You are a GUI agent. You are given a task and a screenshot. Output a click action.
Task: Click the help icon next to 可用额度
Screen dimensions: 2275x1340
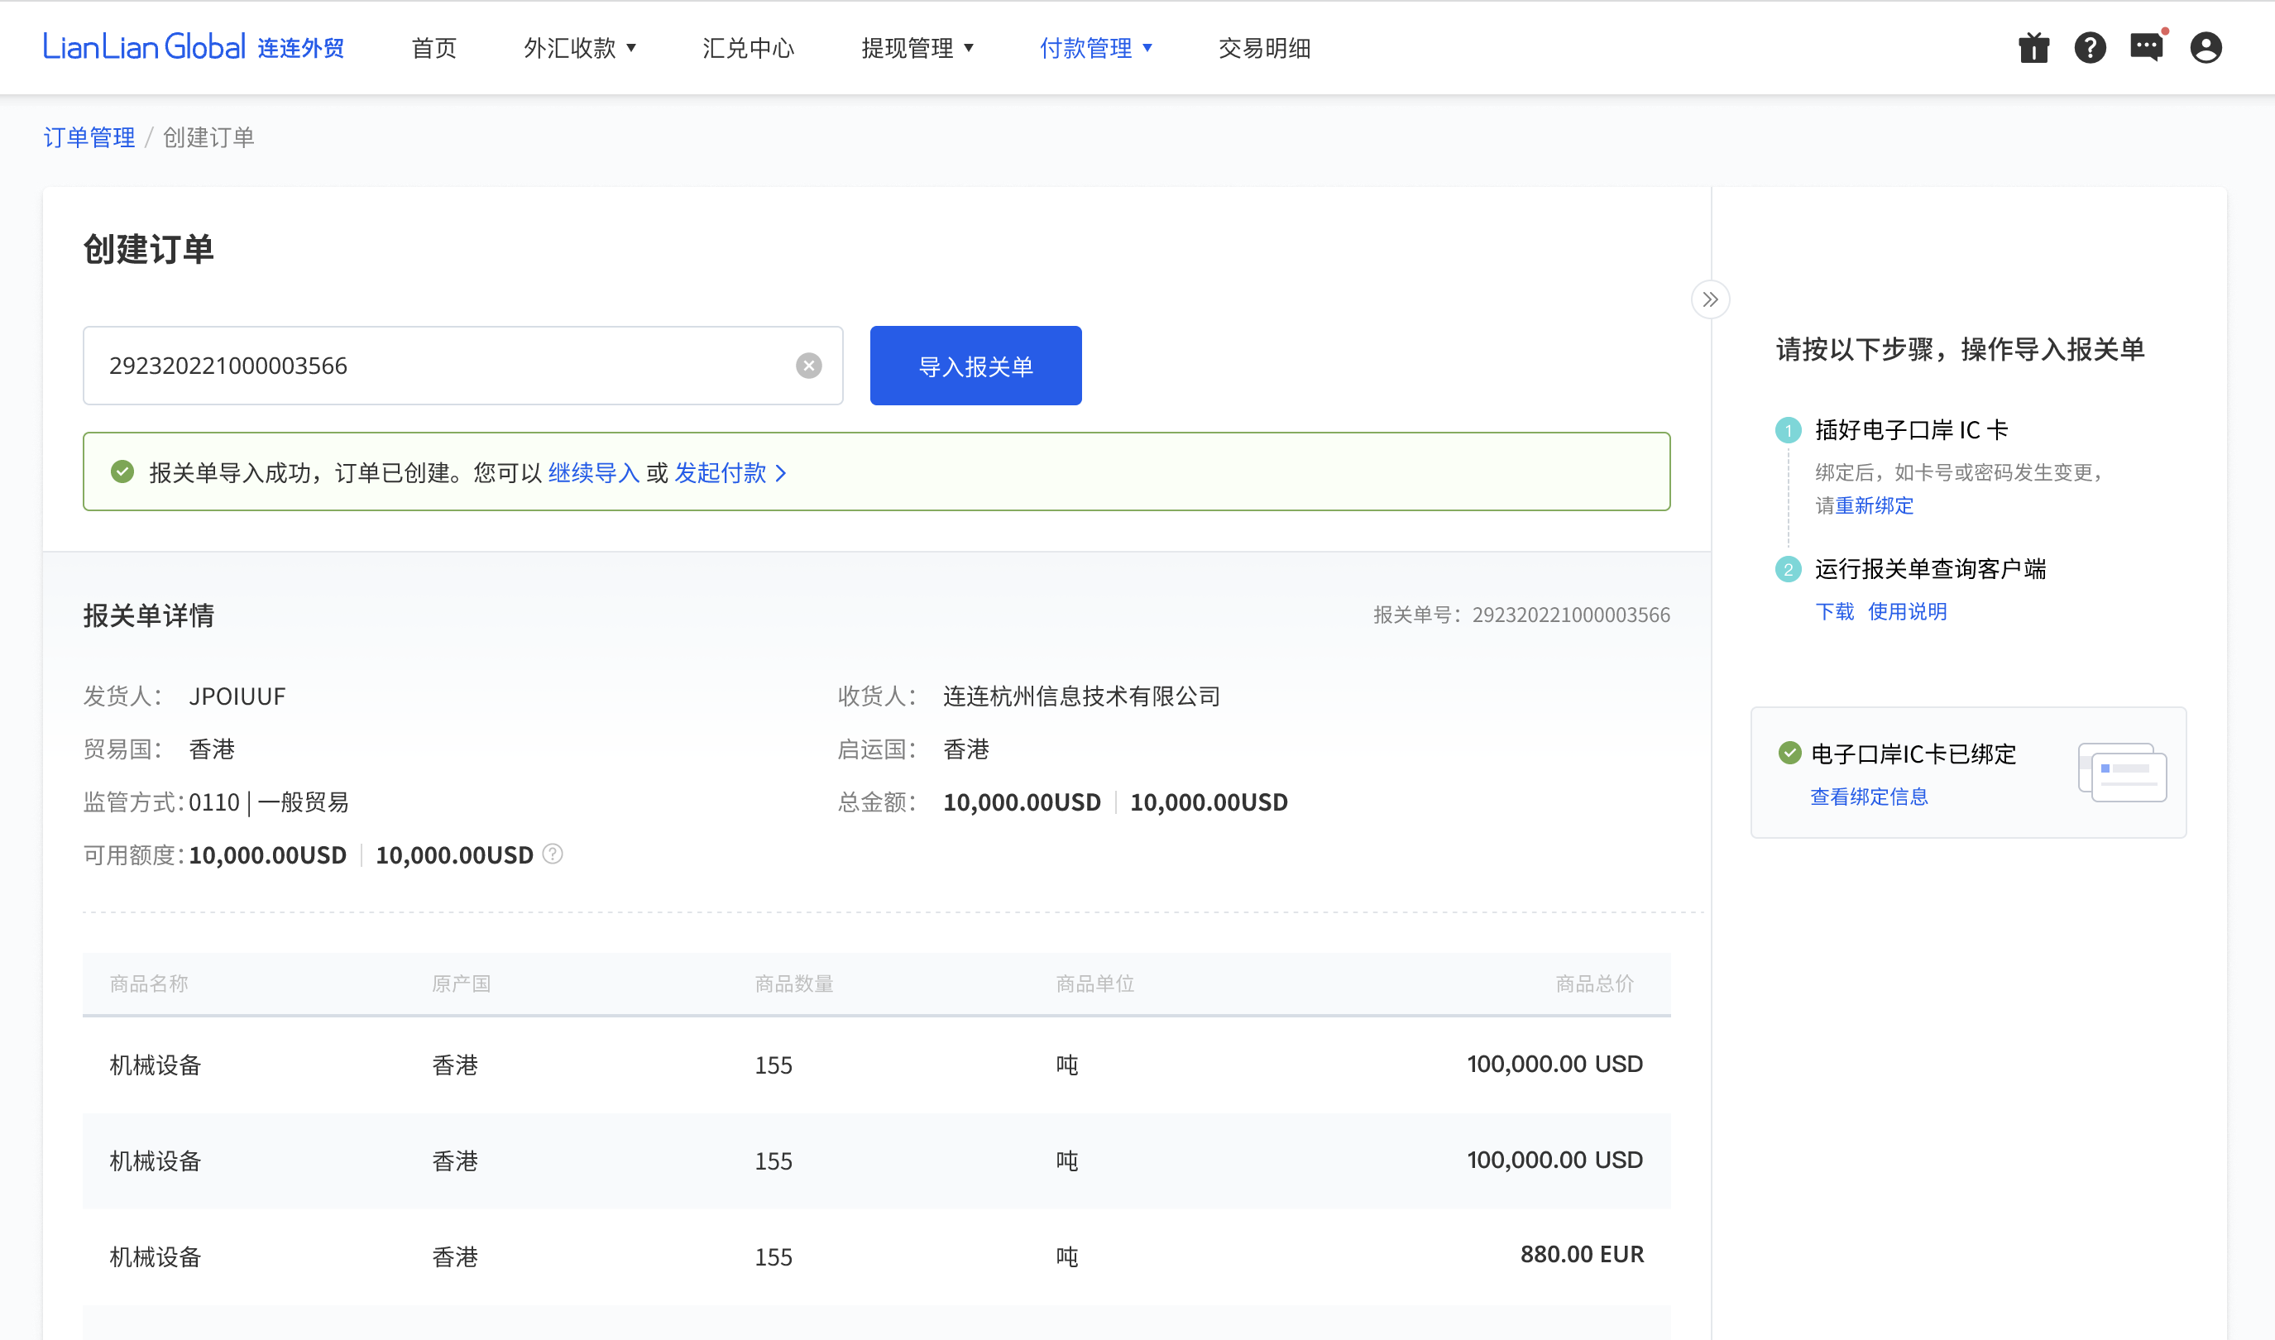pos(553,854)
